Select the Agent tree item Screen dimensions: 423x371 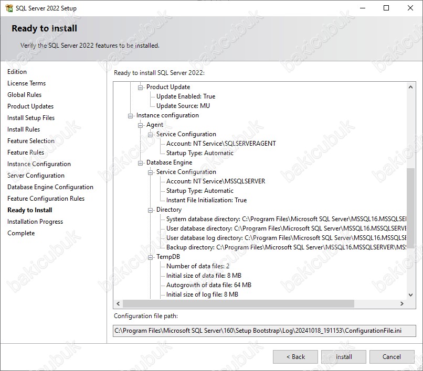(x=155, y=125)
